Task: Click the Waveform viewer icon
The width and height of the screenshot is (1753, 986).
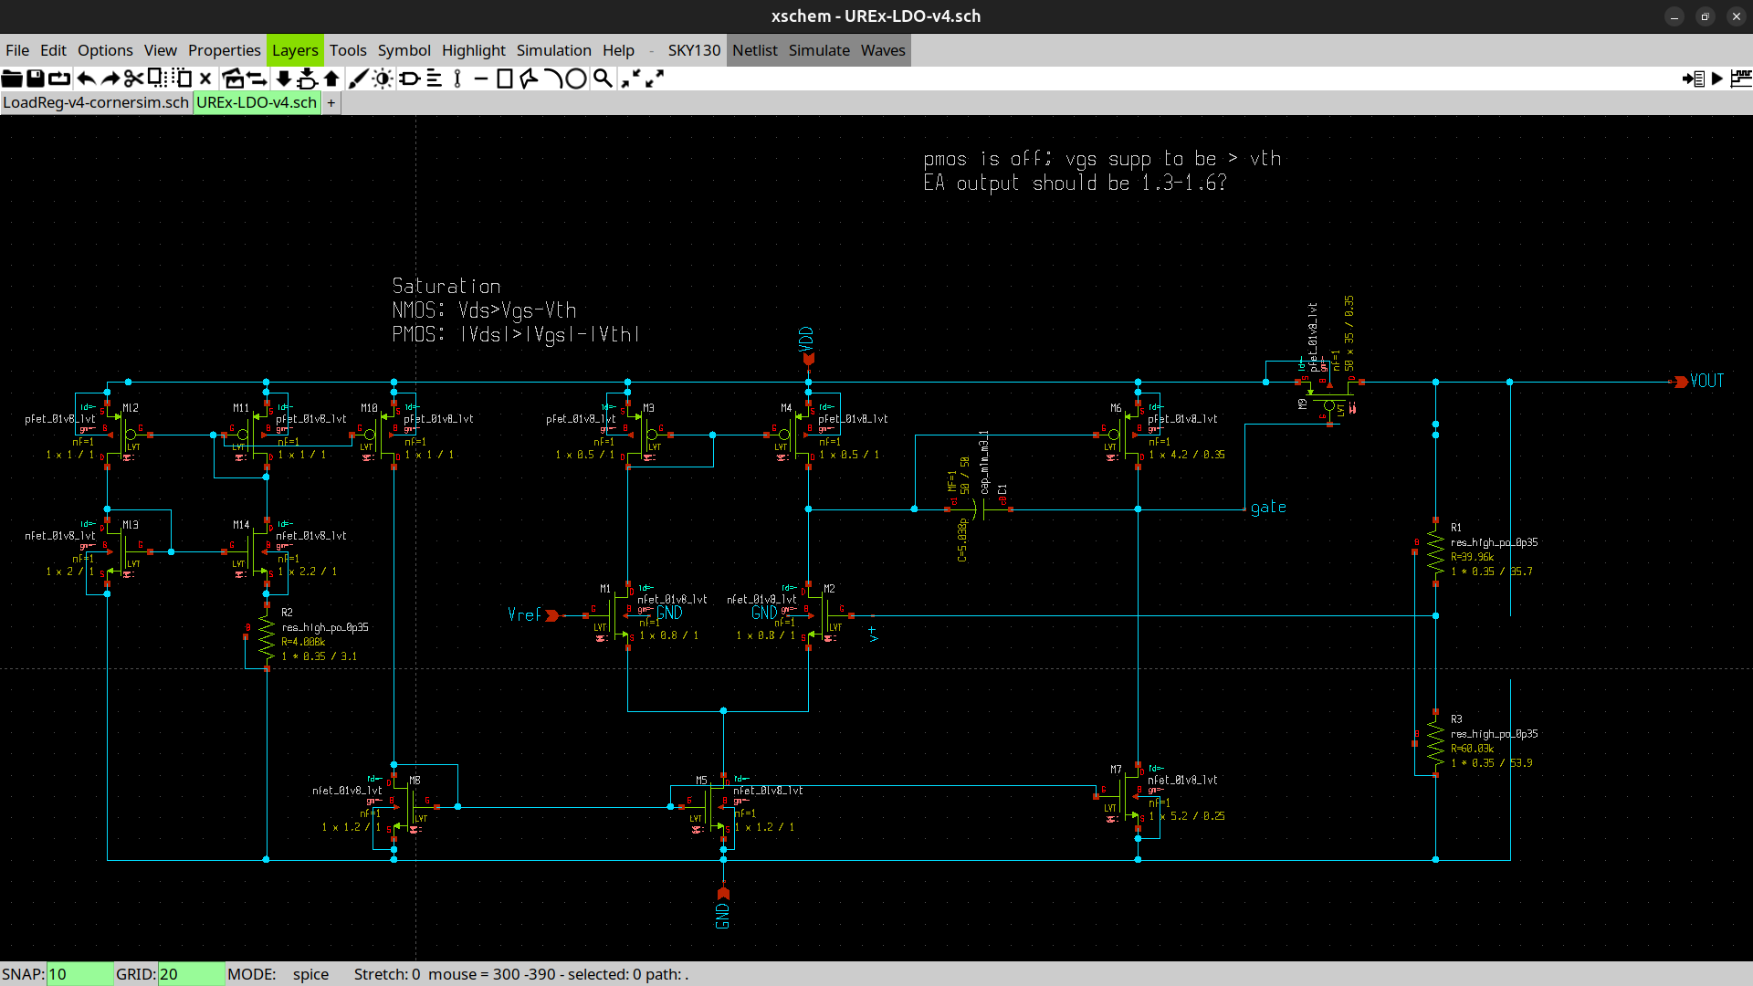Action: [1741, 79]
